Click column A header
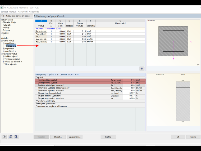This screenshot has height=151, width=201. pos(41,21)
